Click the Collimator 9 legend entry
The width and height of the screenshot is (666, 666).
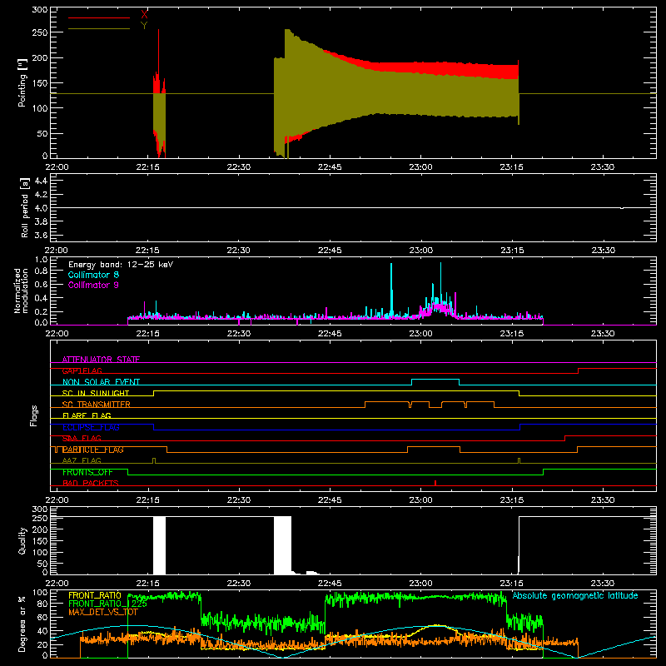pos(93,285)
